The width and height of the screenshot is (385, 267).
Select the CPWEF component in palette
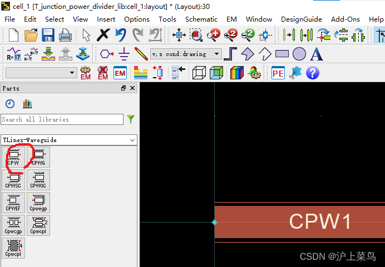(13, 203)
